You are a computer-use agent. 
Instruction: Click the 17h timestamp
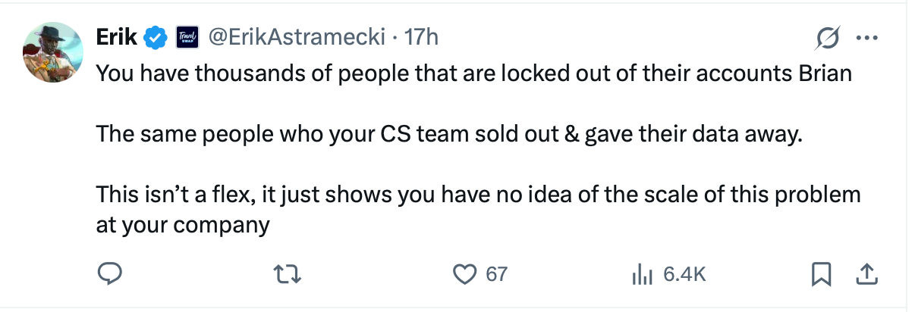point(422,36)
